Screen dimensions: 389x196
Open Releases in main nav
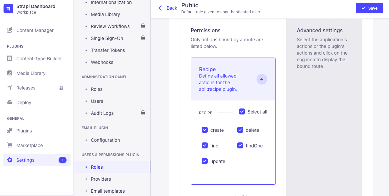37,88
